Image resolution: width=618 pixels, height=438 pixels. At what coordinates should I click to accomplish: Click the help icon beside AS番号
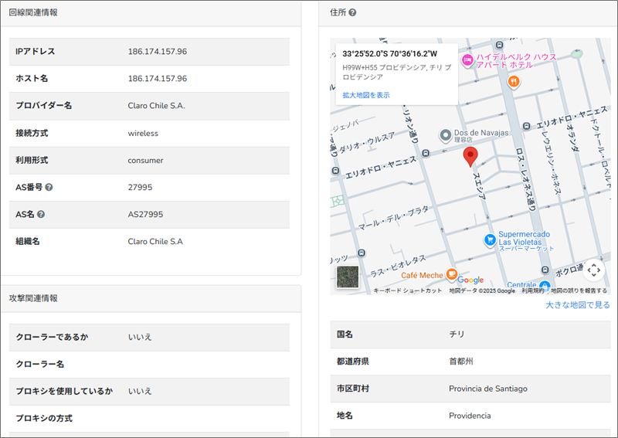[49, 187]
